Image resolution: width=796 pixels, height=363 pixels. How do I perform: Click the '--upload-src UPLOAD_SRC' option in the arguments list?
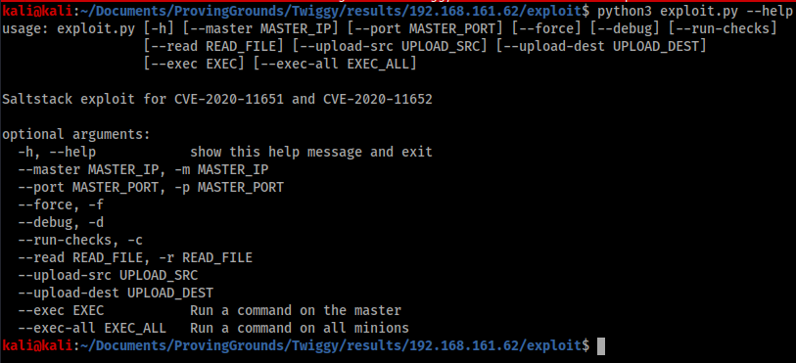(108, 275)
